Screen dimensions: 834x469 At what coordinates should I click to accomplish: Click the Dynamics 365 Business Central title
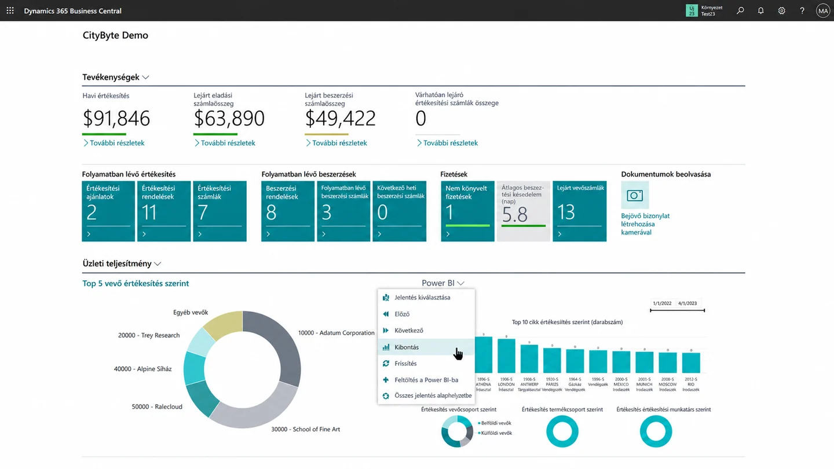point(73,11)
